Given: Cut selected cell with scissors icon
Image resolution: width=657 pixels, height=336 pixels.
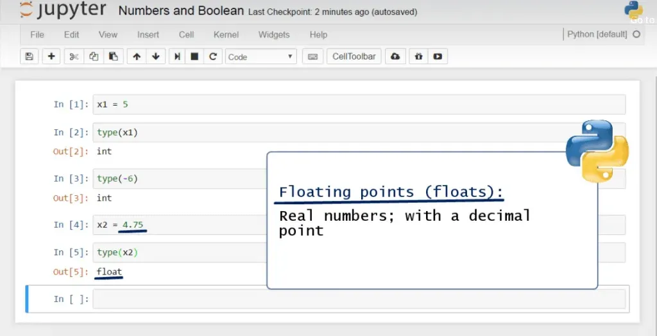Looking at the screenshot, I should click(x=74, y=56).
